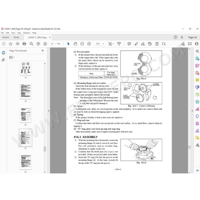Open the Help menu
Image resolution: width=200 pixels, height=200 pixels.
(34, 33)
